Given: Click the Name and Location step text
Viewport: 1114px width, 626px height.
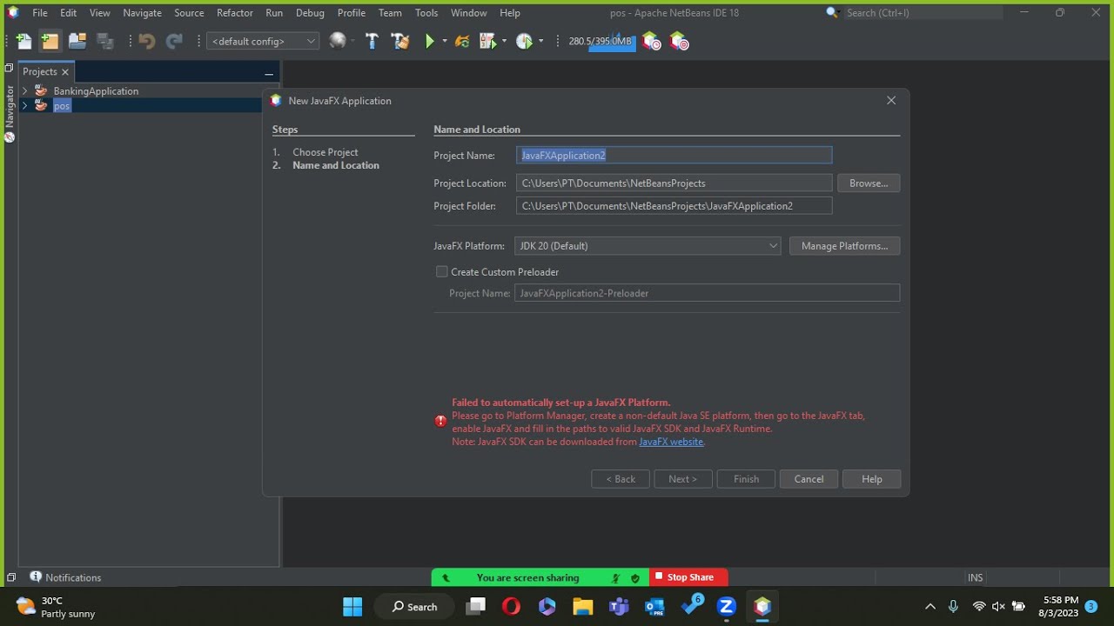Looking at the screenshot, I should (x=336, y=165).
